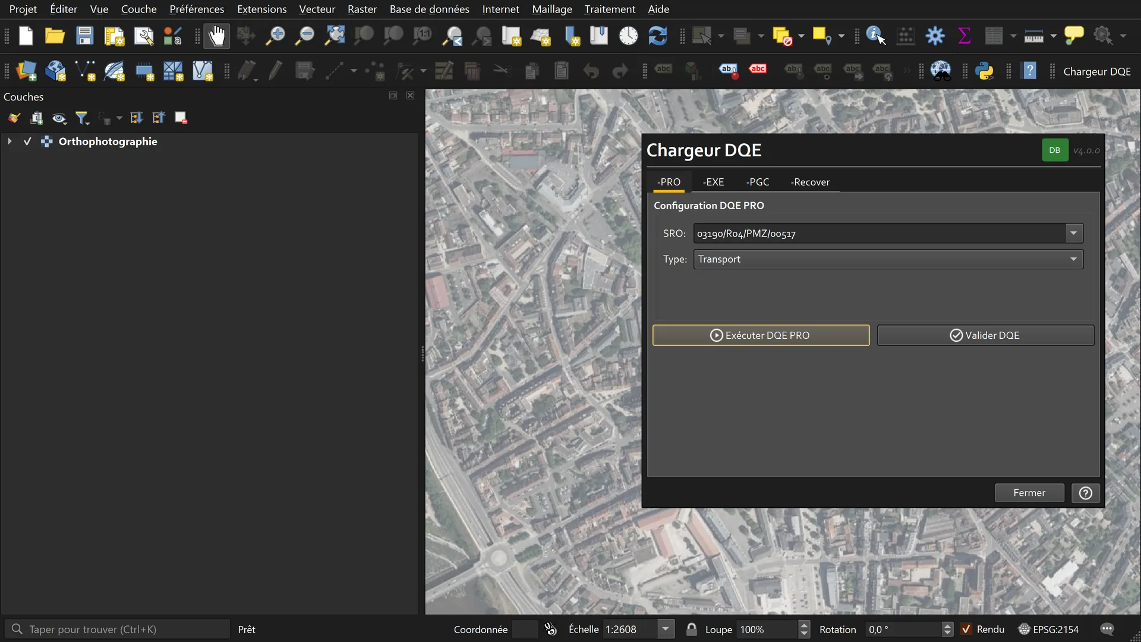Refresh the map canvas
Image resolution: width=1141 pixels, height=642 pixels.
point(658,36)
